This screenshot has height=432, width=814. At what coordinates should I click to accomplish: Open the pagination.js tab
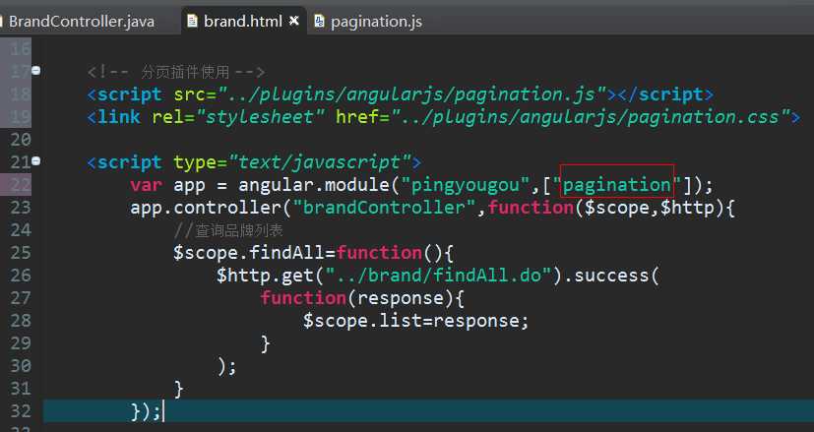click(x=376, y=22)
